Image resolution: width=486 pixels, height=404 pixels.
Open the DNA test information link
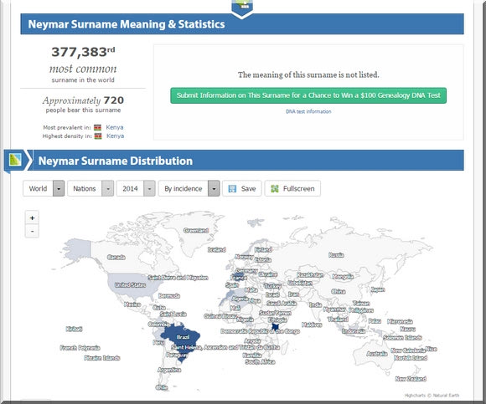308,111
